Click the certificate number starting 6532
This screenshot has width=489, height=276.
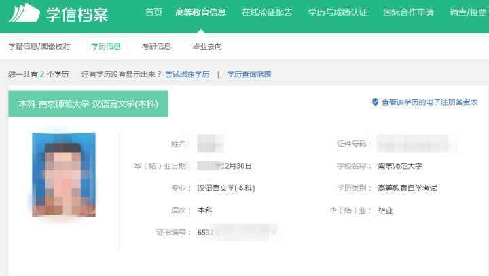(x=236, y=233)
